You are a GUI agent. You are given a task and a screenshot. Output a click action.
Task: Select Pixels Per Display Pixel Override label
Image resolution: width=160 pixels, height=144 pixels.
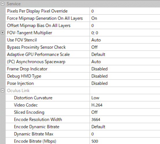(x=37, y=11)
